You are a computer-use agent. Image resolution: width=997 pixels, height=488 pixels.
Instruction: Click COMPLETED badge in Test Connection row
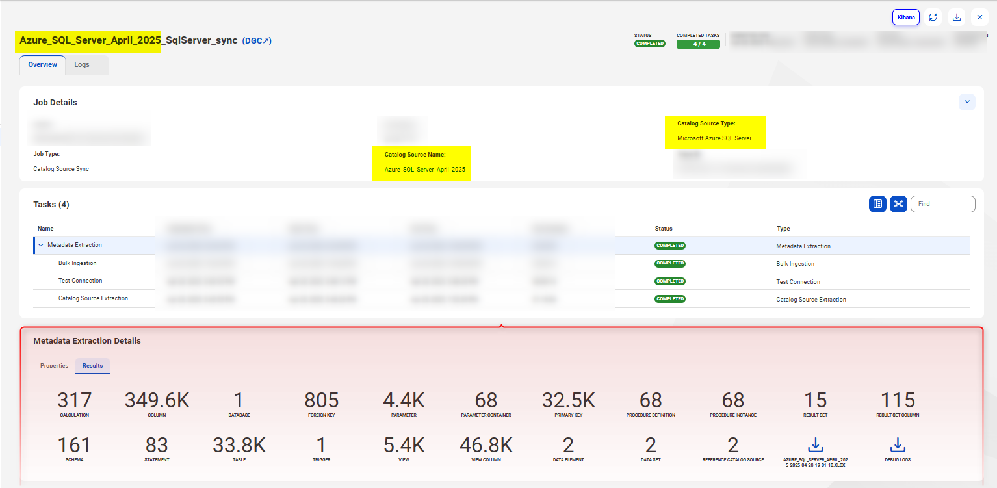point(670,281)
